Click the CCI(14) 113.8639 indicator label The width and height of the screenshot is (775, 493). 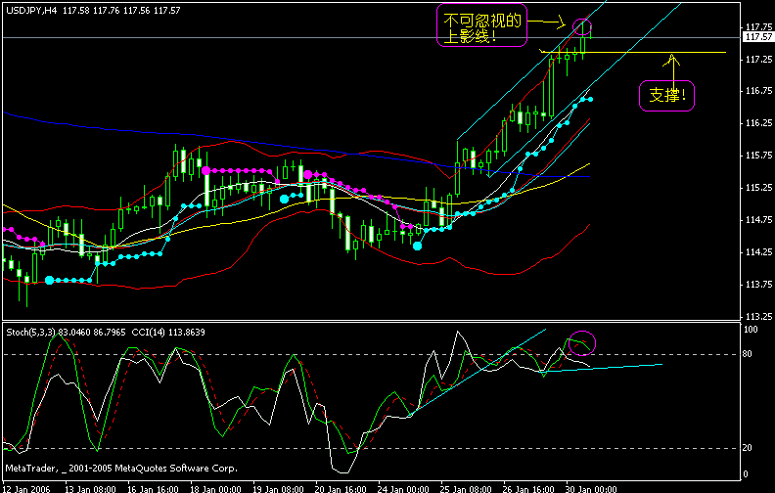168,333
